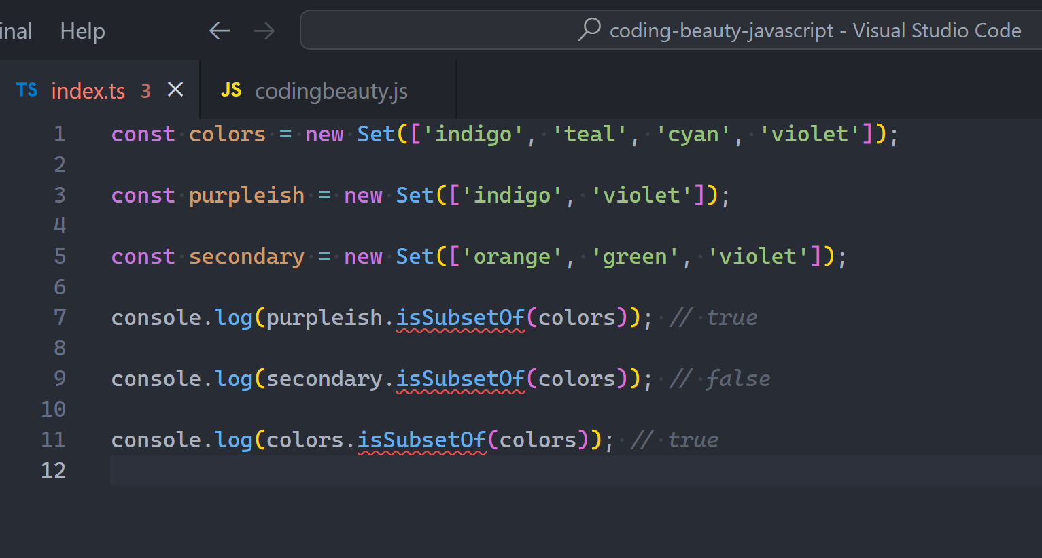Image resolution: width=1042 pixels, height=558 pixels.
Task: Click the '// false' comment on line 9
Action: coord(720,379)
